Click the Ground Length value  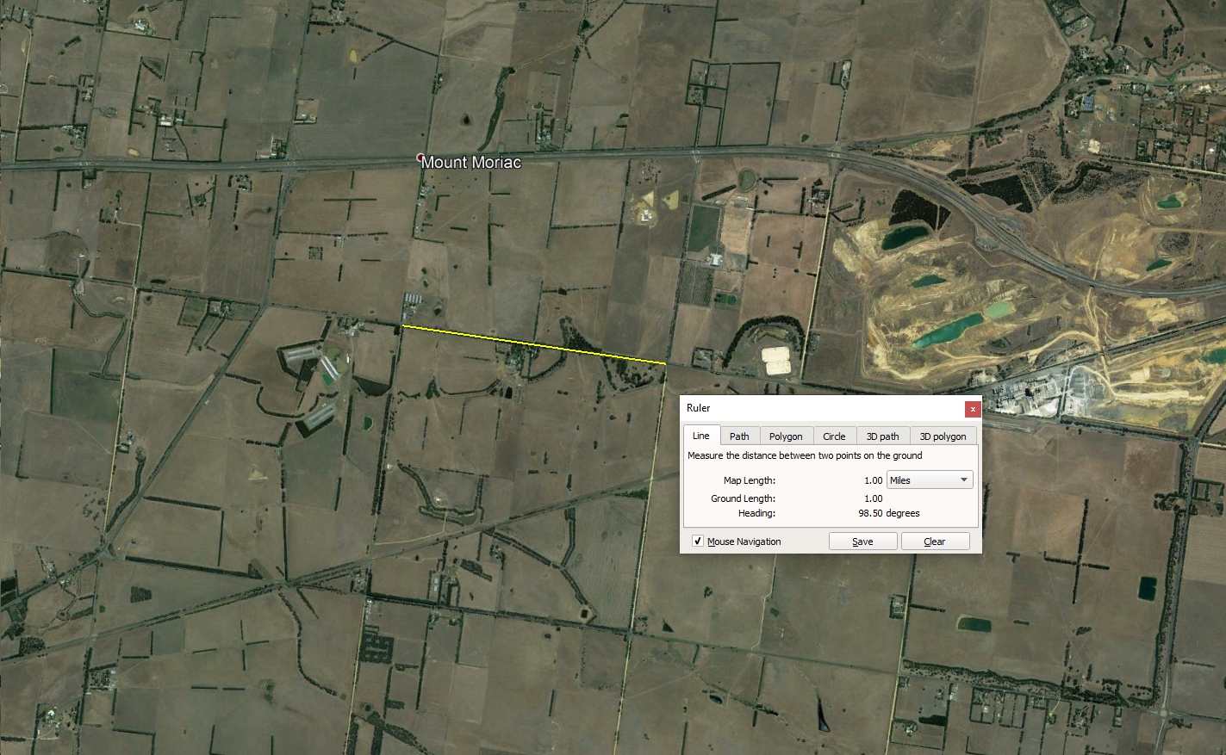tap(873, 498)
